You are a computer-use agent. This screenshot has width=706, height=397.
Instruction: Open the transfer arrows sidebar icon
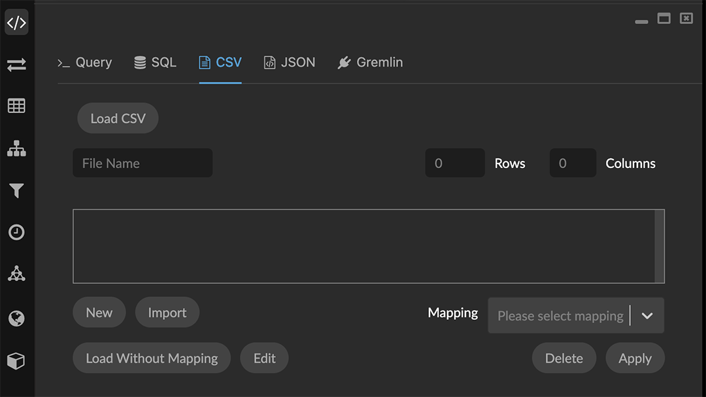click(x=16, y=65)
